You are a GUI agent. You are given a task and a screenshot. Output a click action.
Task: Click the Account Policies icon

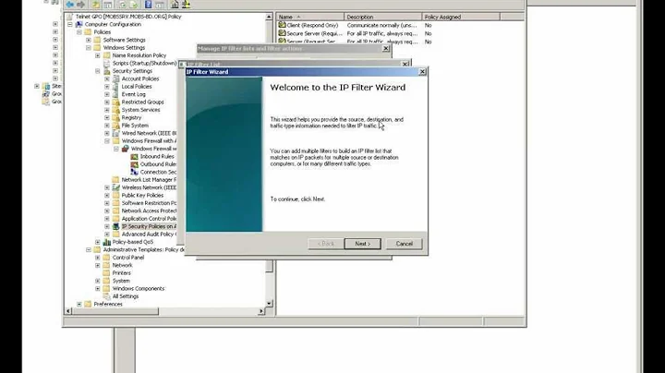115,78
